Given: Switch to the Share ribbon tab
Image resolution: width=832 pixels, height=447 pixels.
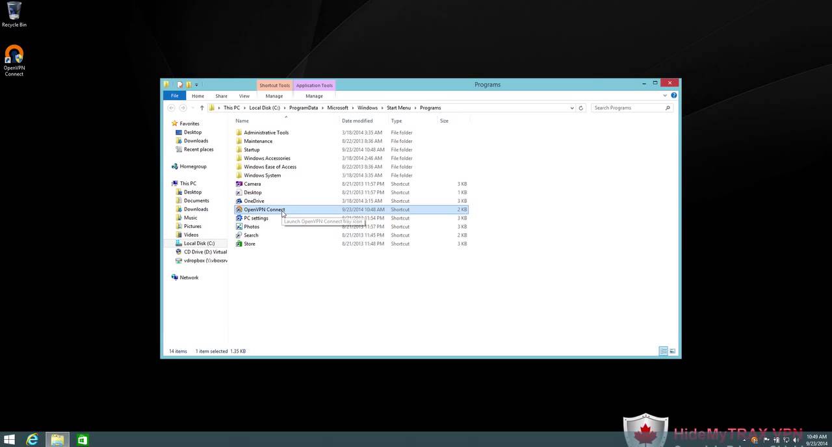Looking at the screenshot, I should (221, 96).
